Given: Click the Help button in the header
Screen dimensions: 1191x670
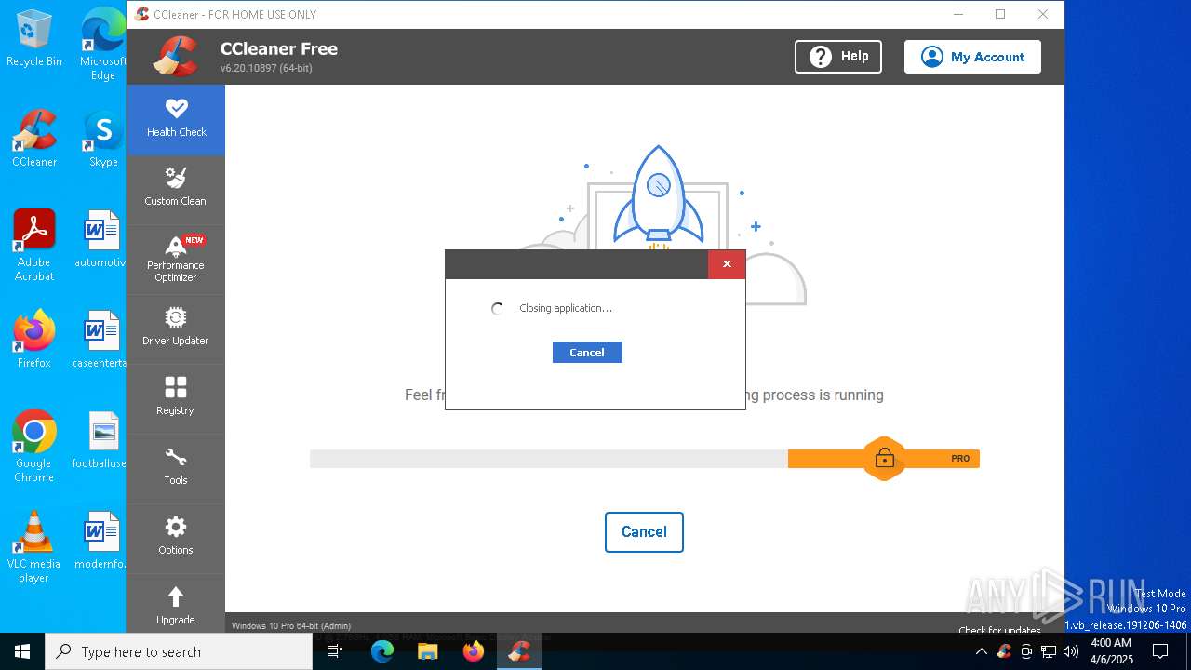Looking at the screenshot, I should (838, 57).
